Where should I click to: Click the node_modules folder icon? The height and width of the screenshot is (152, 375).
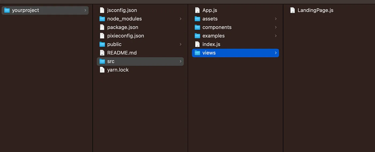pos(102,19)
